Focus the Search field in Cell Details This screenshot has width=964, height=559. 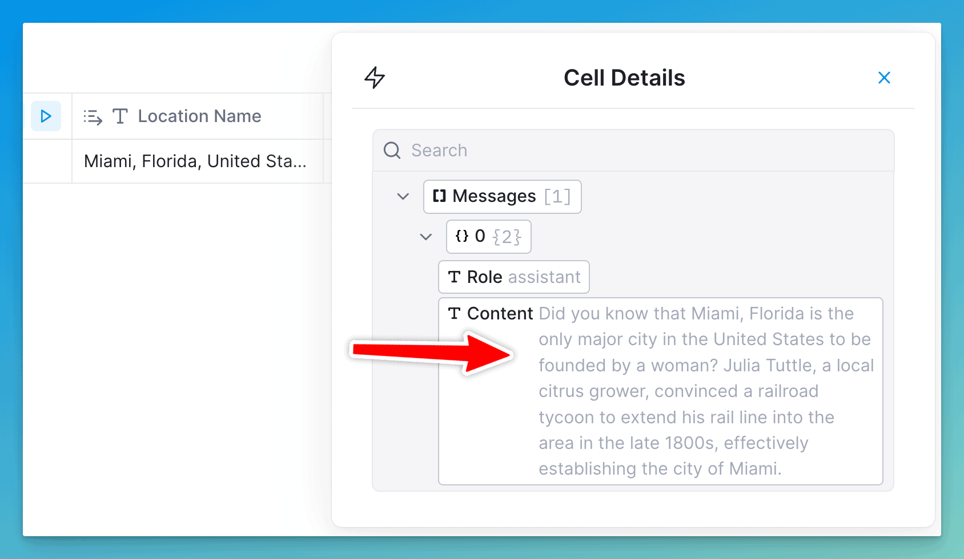(x=645, y=151)
